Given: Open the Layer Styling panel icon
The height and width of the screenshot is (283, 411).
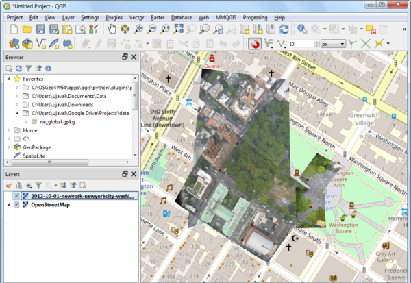Looking at the screenshot, I should point(9,186).
